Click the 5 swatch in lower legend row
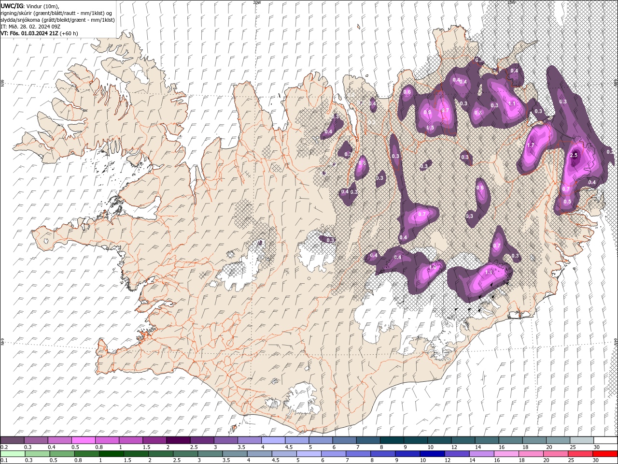618x464 pixels. tap(309, 454)
